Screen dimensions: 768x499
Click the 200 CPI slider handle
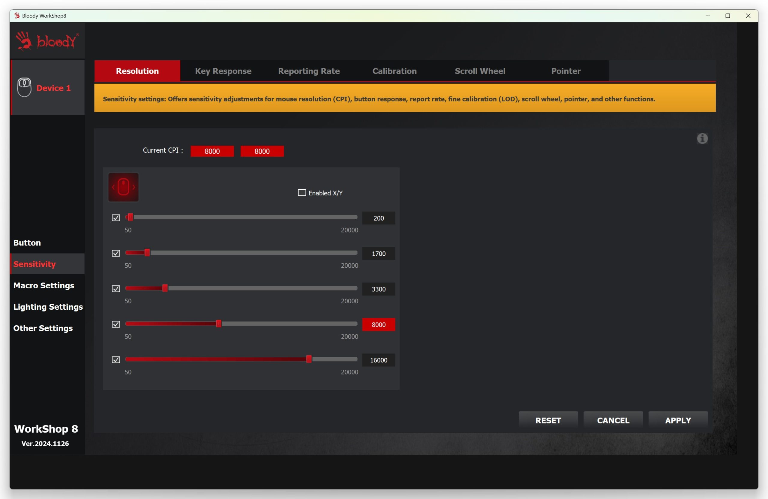click(130, 217)
